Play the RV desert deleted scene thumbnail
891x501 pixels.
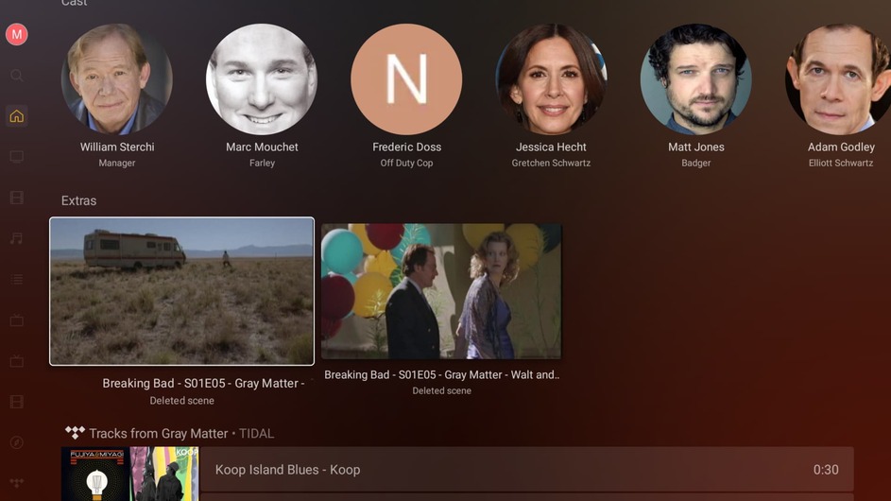[181, 291]
